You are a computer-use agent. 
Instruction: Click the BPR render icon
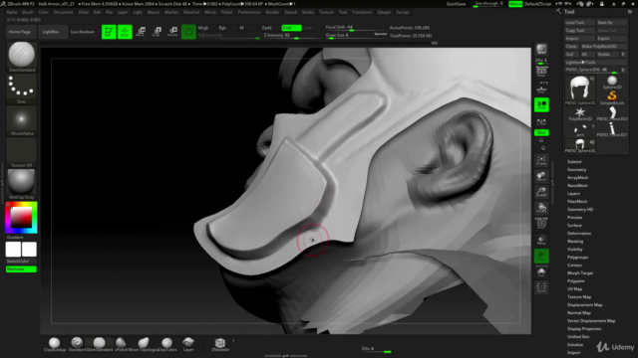[x=541, y=50]
